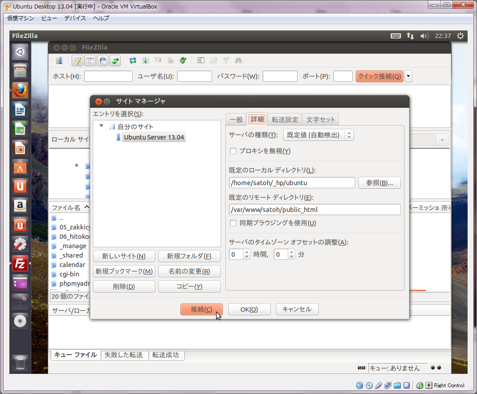This screenshot has height=394, width=477.
Task: Open the 転送成功 queue tab
Action: tap(166, 355)
